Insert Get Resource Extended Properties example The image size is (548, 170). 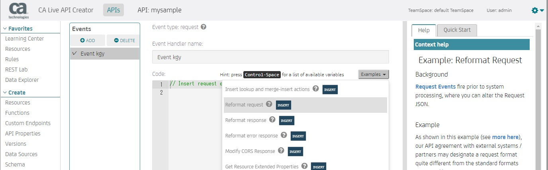tap(319, 166)
